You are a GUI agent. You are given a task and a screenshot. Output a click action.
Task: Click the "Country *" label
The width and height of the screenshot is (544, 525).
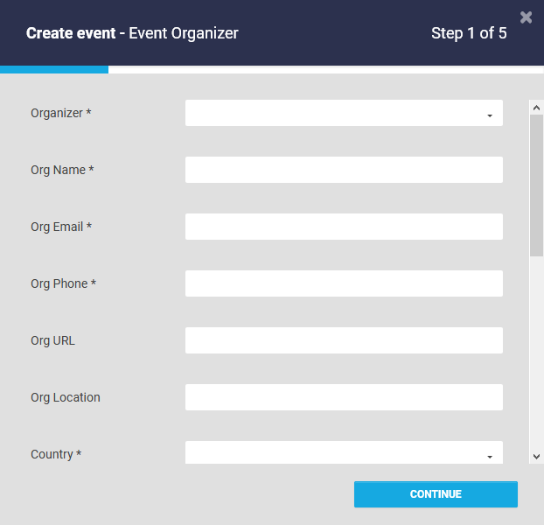pyautogui.click(x=56, y=454)
